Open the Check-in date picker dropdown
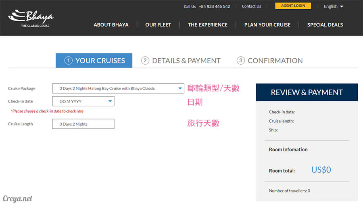 pyautogui.click(x=83, y=101)
